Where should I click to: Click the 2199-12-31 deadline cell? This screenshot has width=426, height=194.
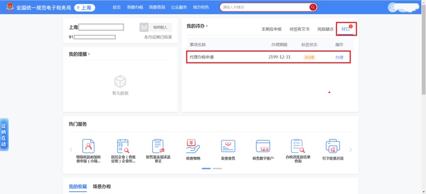click(x=279, y=57)
